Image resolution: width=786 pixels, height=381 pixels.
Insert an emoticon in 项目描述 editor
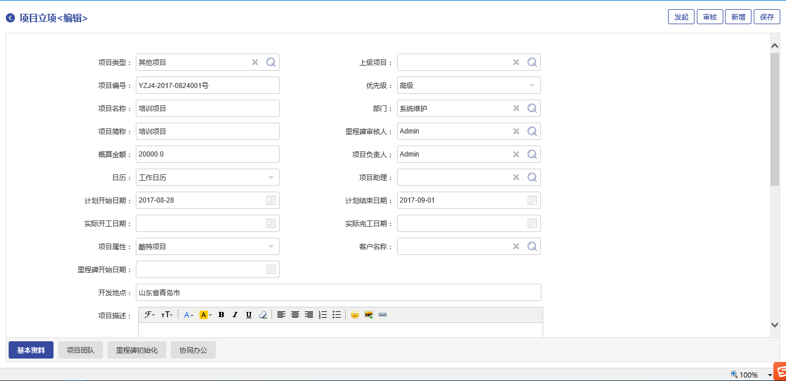click(355, 315)
